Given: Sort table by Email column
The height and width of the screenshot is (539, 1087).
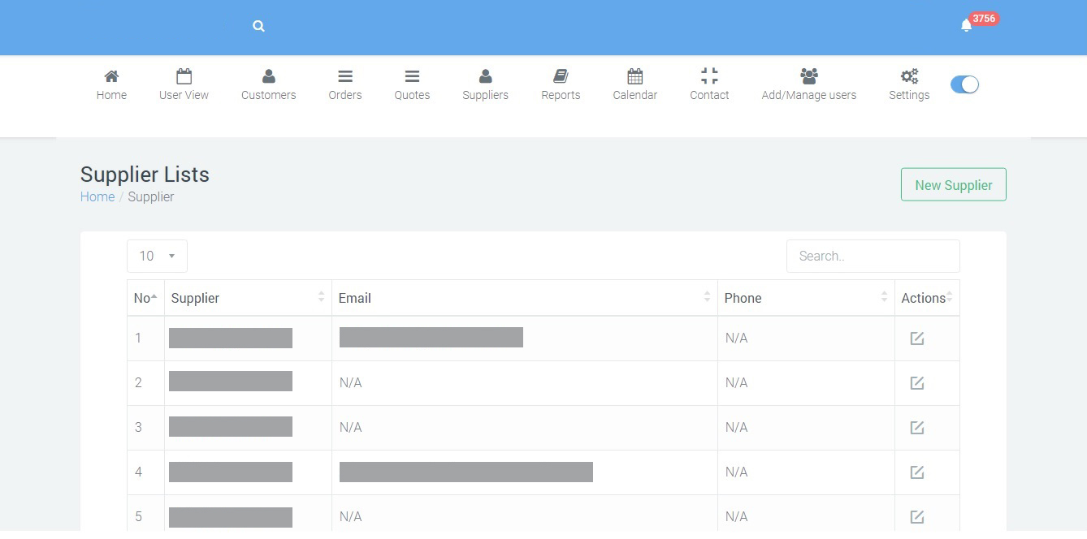Looking at the screenshot, I should pos(524,298).
